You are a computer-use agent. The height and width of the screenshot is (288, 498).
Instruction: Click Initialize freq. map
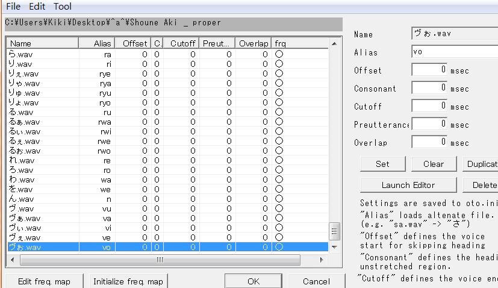coord(128,281)
